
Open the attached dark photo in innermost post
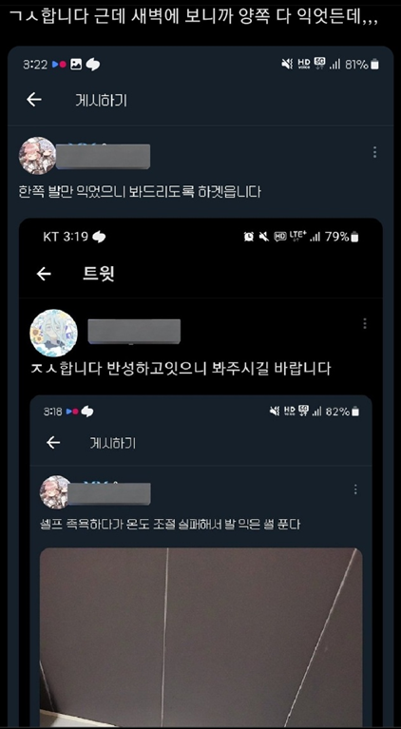tap(200, 637)
